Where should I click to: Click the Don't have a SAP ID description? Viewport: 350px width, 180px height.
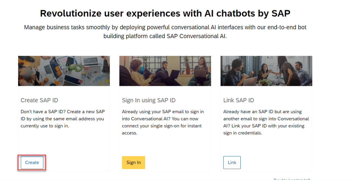click(62, 119)
